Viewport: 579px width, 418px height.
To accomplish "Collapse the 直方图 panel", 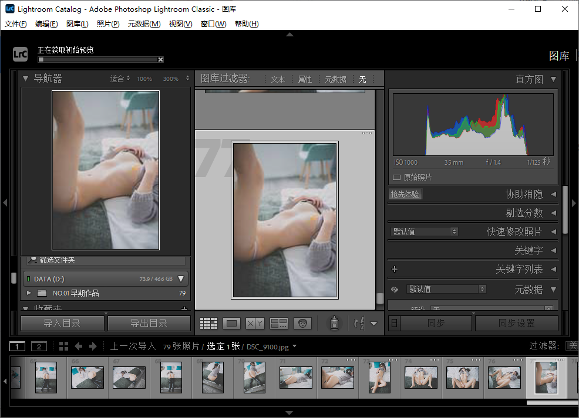I will coord(553,79).
